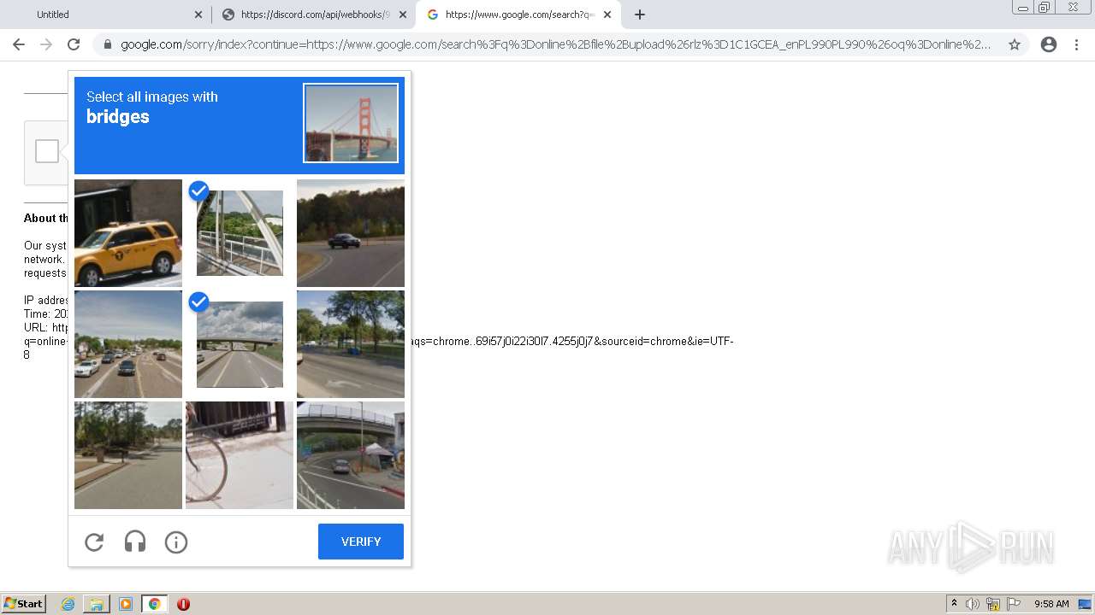Show hidden system tray icons

[x=955, y=603]
